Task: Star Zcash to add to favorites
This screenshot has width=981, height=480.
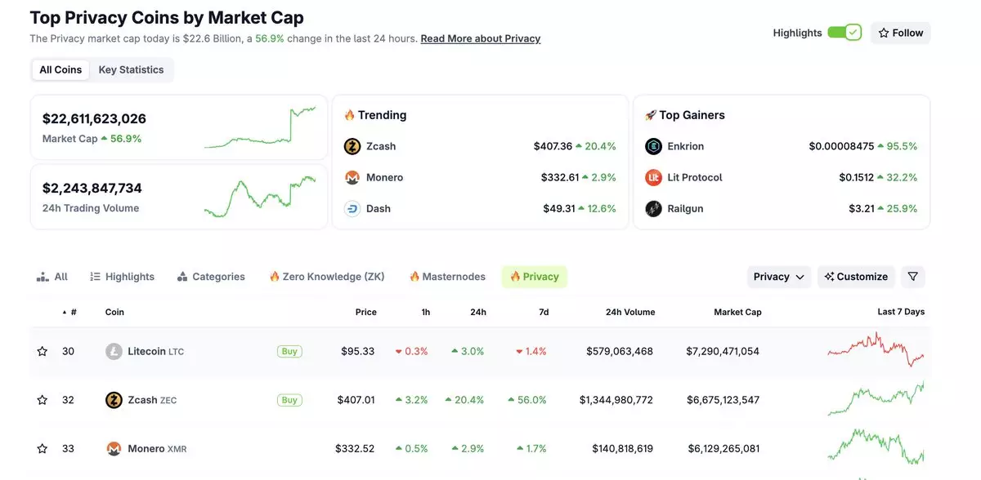Action: (43, 400)
